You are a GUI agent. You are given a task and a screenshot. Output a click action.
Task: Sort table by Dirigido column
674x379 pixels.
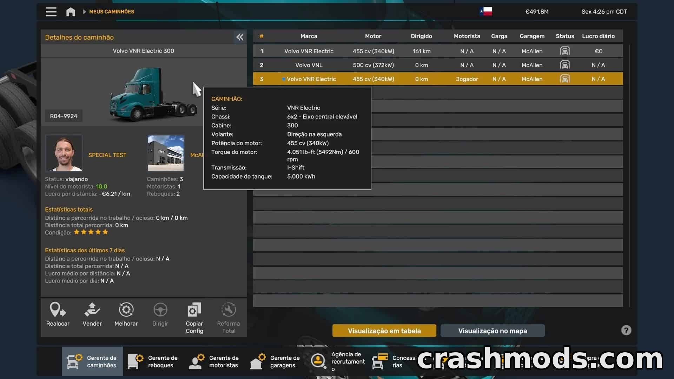click(x=421, y=36)
